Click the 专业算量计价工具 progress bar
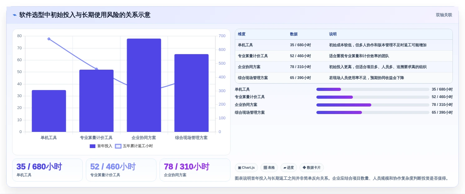This screenshot has width=465, height=194. (373, 97)
